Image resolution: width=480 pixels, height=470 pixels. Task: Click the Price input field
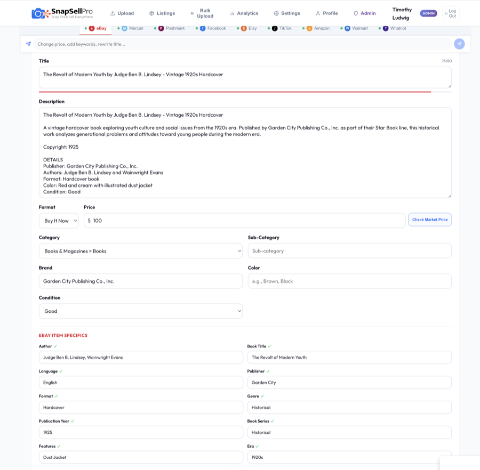click(x=245, y=221)
